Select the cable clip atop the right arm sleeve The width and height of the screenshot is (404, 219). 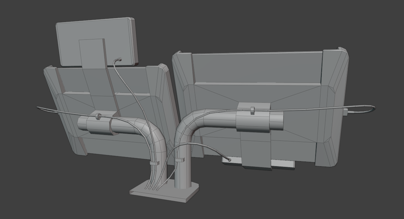click(x=252, y=110)
